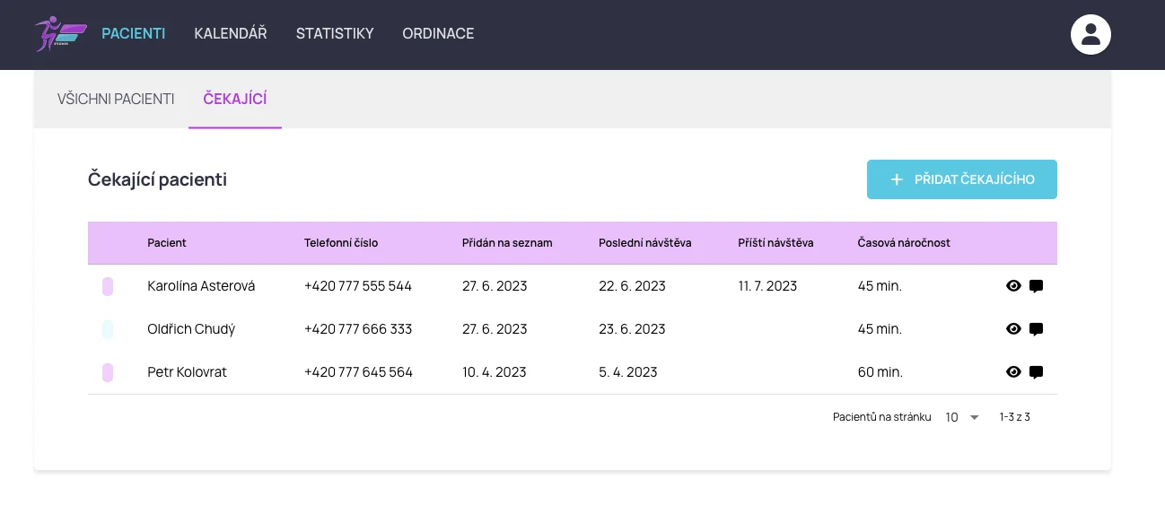The width and height of the screenshot is (1165, 523).
Task: Click the Pacient column header
Action: click(x=167, y=243)
